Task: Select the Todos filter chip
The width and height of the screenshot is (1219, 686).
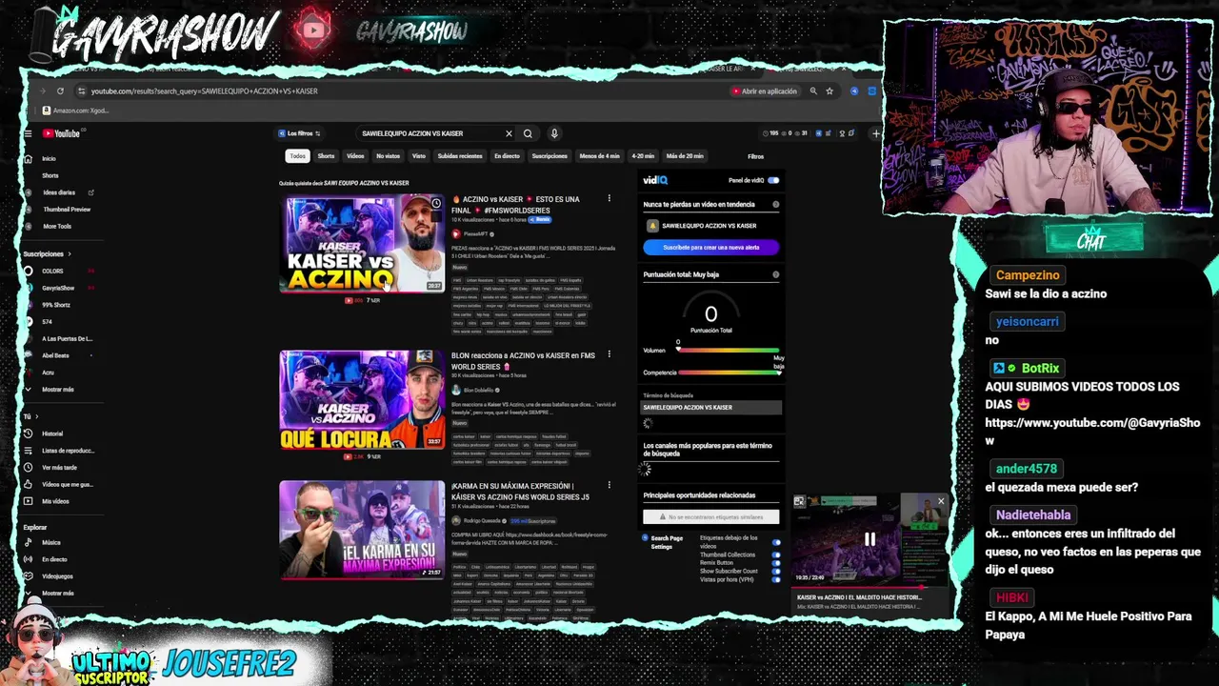Action: pos(298,156)
